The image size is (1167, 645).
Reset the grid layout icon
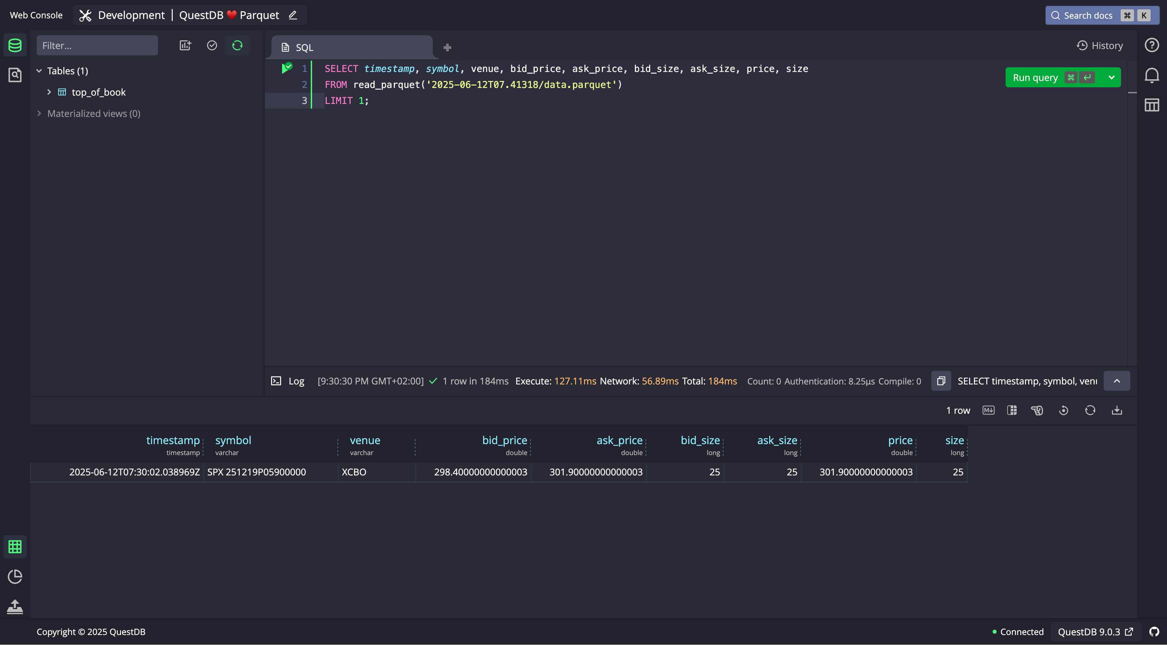click(x=1063, y=410)
